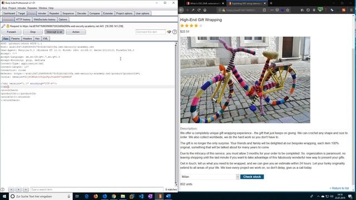Viewport: 356px width, 200px height.
Task: Open the Help menu in Burp
Action: click(51, 8)
